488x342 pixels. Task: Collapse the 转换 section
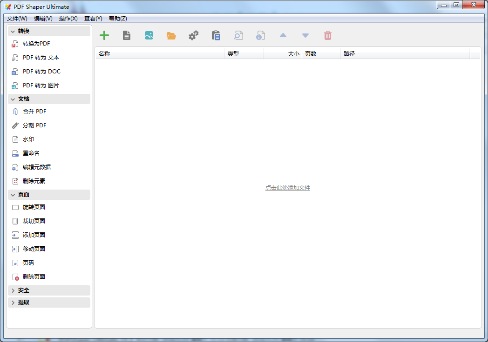tap(13, 31)
